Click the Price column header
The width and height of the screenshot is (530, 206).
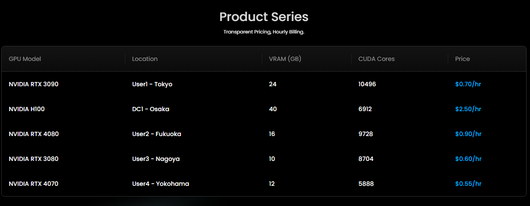462,59
